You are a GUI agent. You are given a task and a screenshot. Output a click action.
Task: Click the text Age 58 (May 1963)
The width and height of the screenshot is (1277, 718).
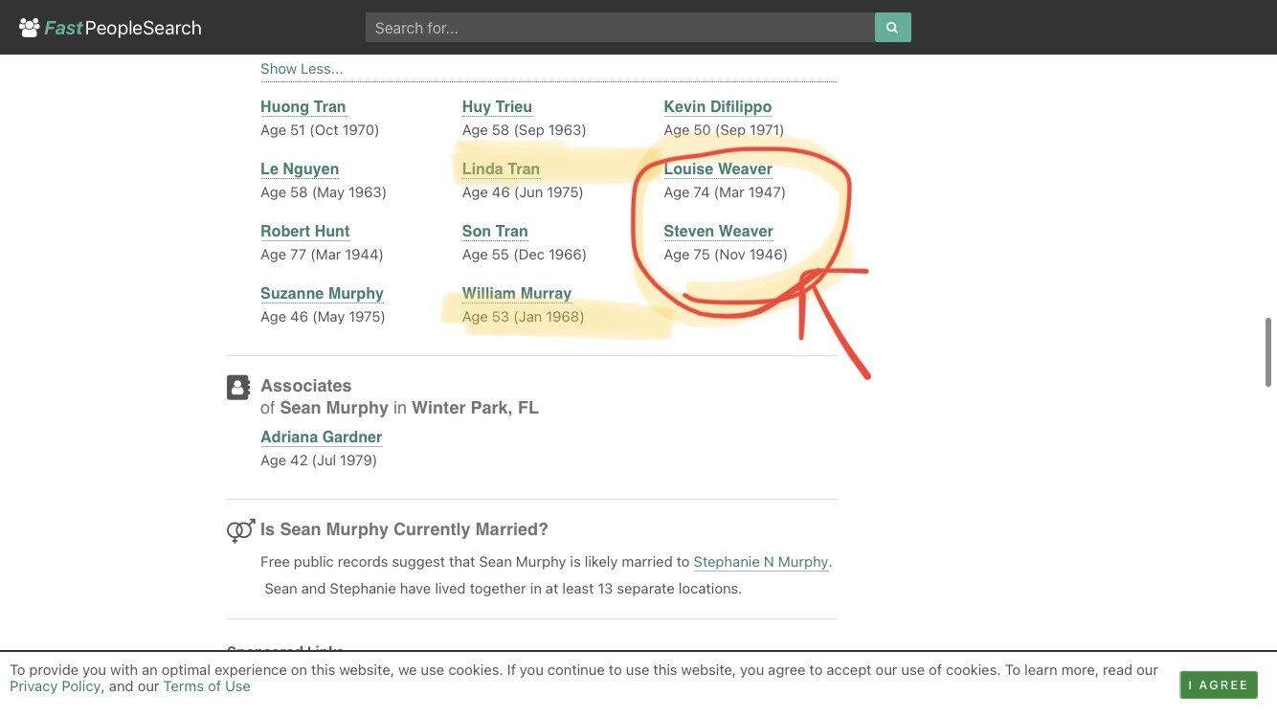[x=324, y=192]
